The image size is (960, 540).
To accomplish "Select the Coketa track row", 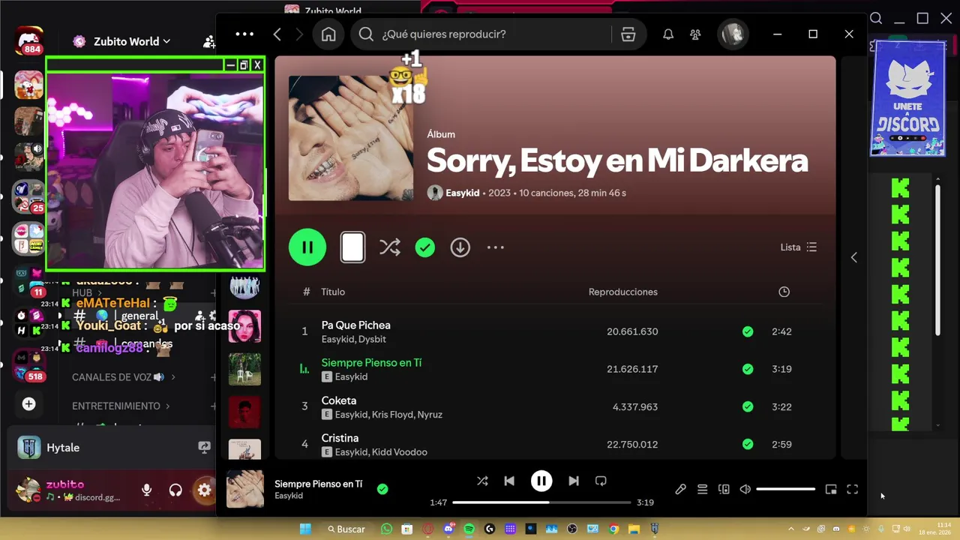I will coord(553,406).
